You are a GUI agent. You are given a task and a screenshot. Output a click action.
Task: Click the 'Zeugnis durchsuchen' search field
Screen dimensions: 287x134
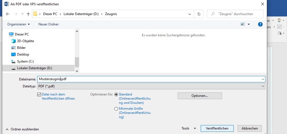(x=235, y=14)
